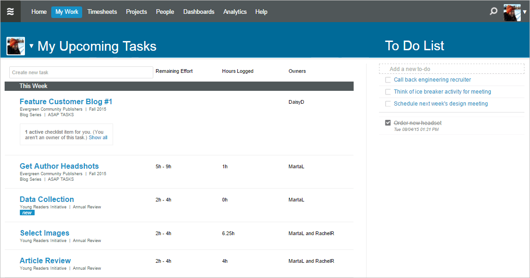
Task: Click 'Show all' checklist link
Action: 98,137
